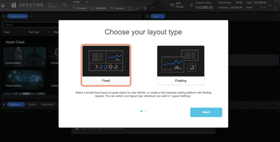
Task: Click the Total Margin £0.00 value
Action: [x=239, y=3]
